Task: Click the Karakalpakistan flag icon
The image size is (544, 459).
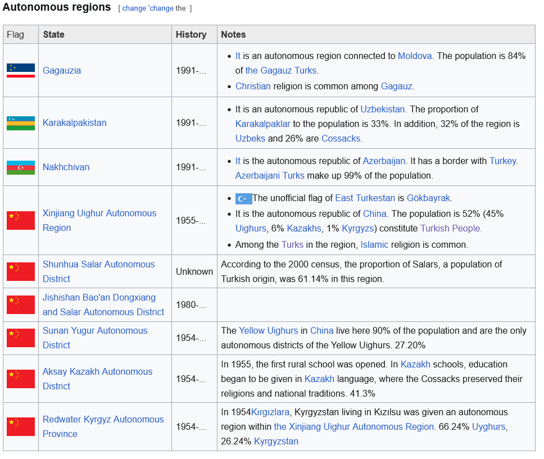Action: point(21,123)
